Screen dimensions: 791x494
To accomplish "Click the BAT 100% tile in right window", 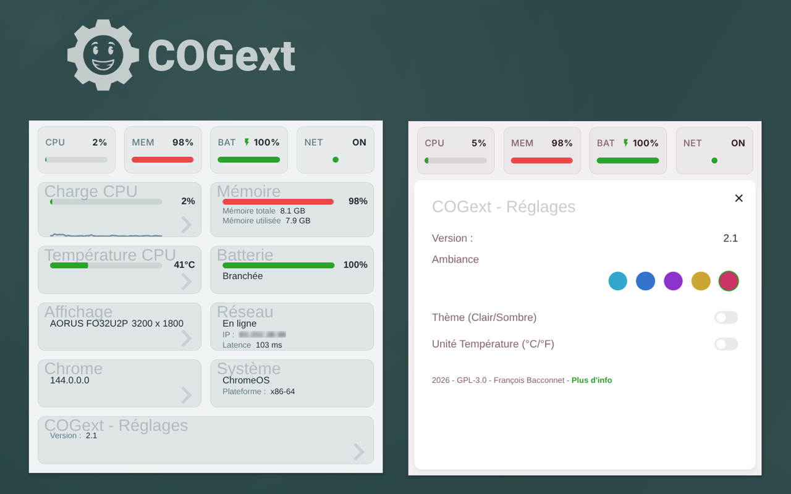I will 628,151.
